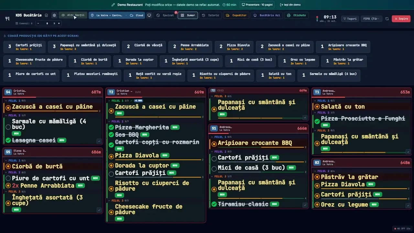The image size is (414, 233).
Task: Switch to the Sumar view
Action: 188,15
